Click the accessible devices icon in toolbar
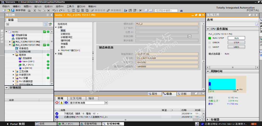Viewport: 262px width, 126px height. click(125, 10)
